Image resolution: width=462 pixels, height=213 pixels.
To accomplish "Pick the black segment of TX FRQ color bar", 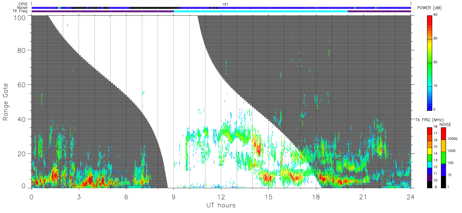I will coord(430,184).
